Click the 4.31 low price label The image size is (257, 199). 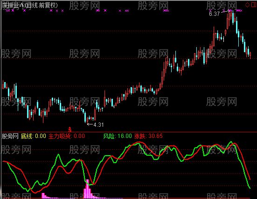click(x=98, y=125)
